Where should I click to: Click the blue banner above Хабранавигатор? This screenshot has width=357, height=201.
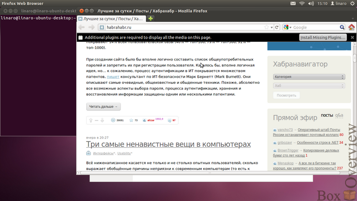pos(309,46)
